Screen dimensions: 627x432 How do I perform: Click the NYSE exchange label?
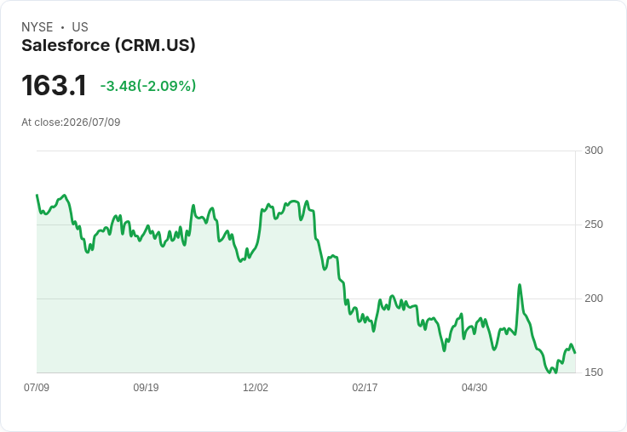(37, 27)
